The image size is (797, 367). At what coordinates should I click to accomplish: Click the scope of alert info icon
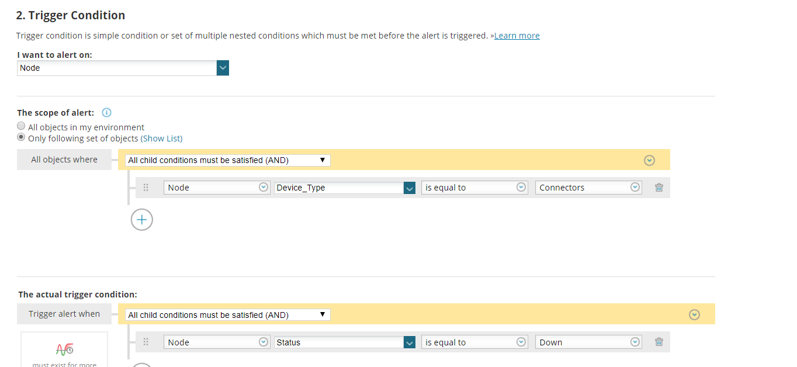point(106,113)
